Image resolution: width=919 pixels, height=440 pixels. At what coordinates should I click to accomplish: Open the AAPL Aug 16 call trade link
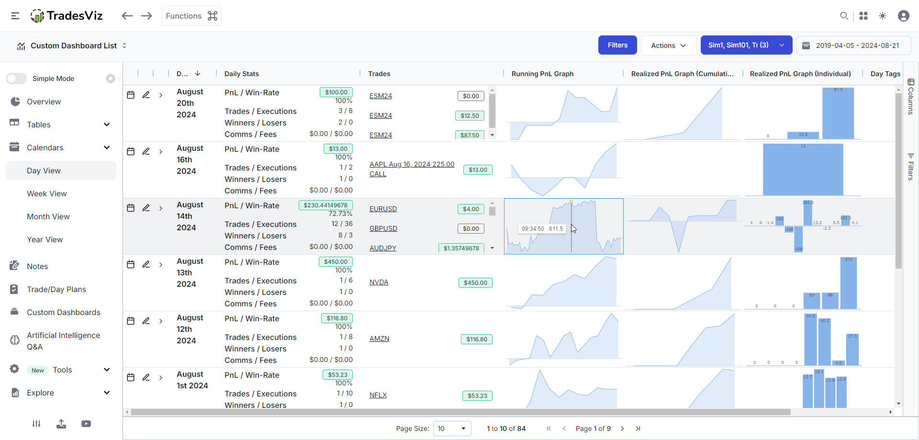(x=412, y=169)
